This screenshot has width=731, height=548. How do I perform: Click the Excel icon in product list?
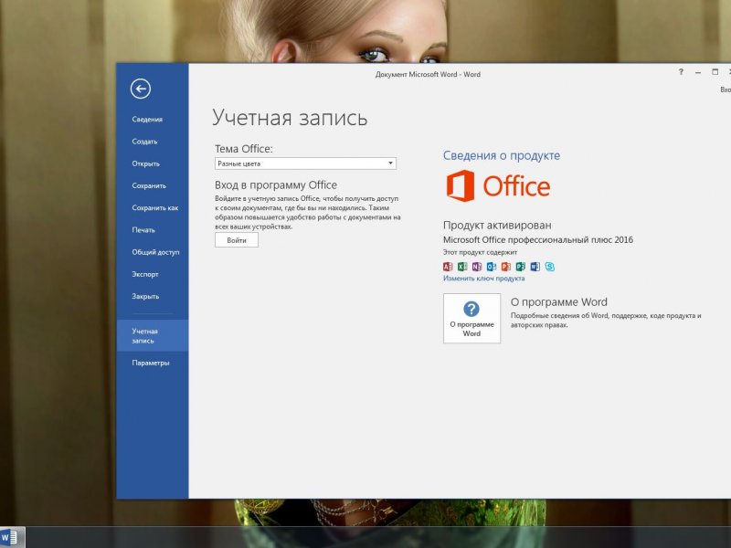(462, 267)
